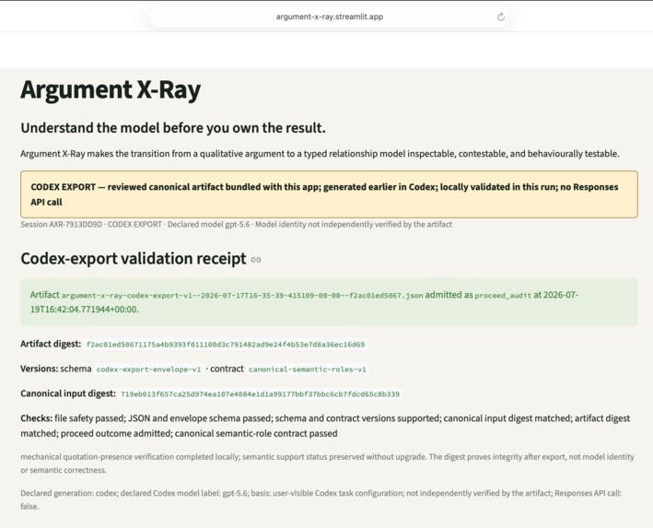653x528 pixels.
Task: Select the codex-export-envelope-v1 schema value
Action: tap(148, 370)
